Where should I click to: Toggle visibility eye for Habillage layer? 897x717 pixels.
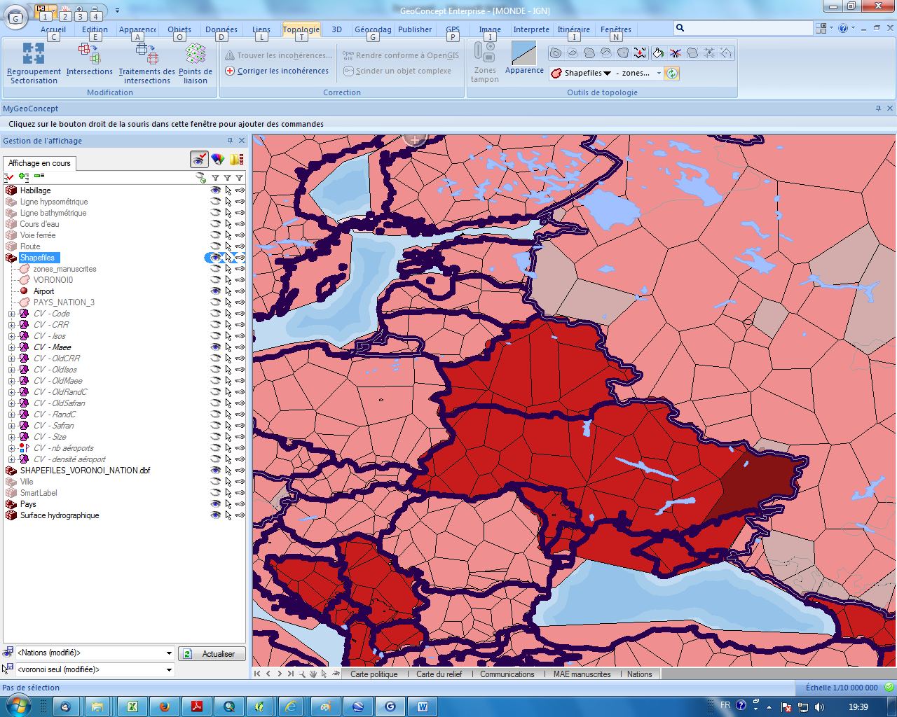tap(216, 190)
